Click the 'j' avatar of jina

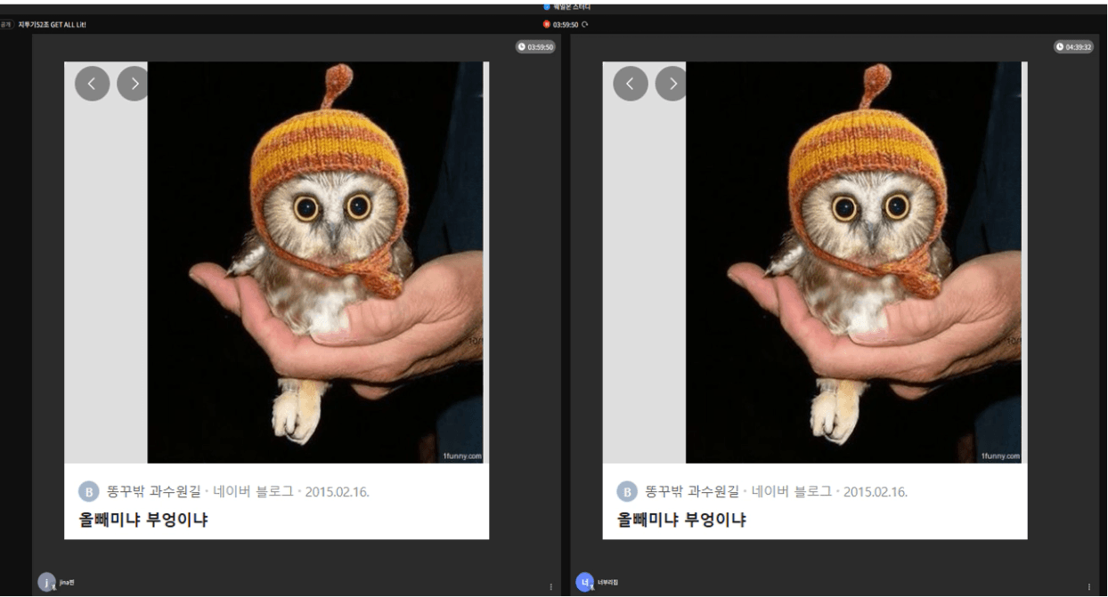click(46, 583)
